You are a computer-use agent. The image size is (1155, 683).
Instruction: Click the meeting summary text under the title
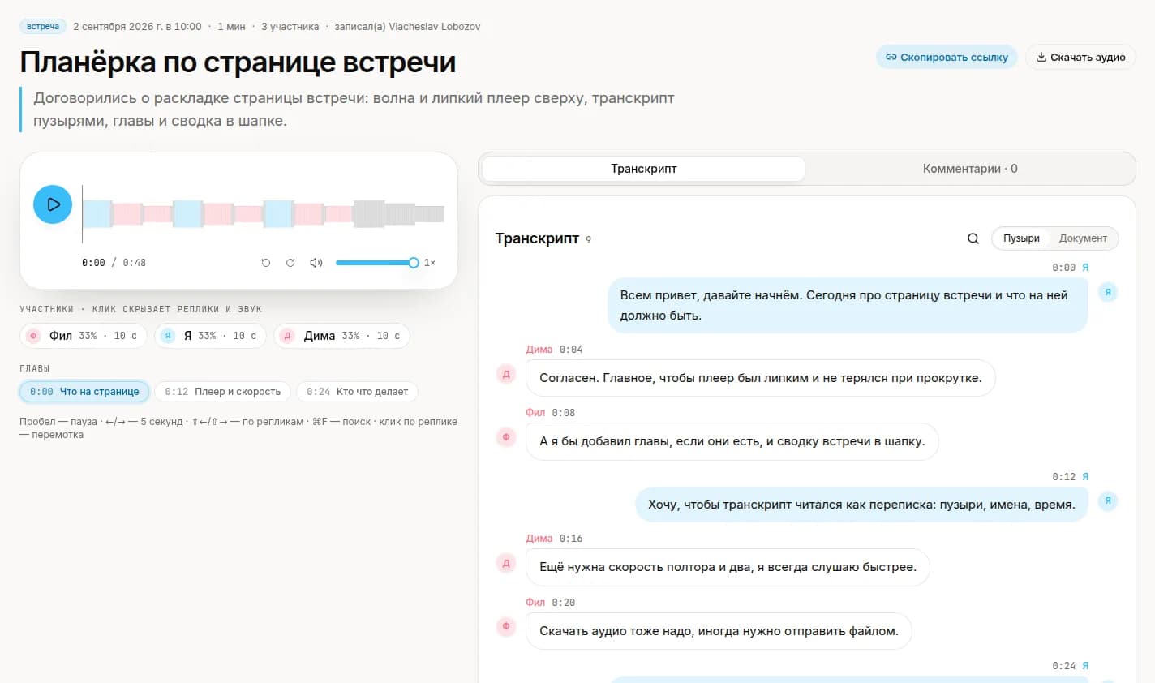(354, 110)
